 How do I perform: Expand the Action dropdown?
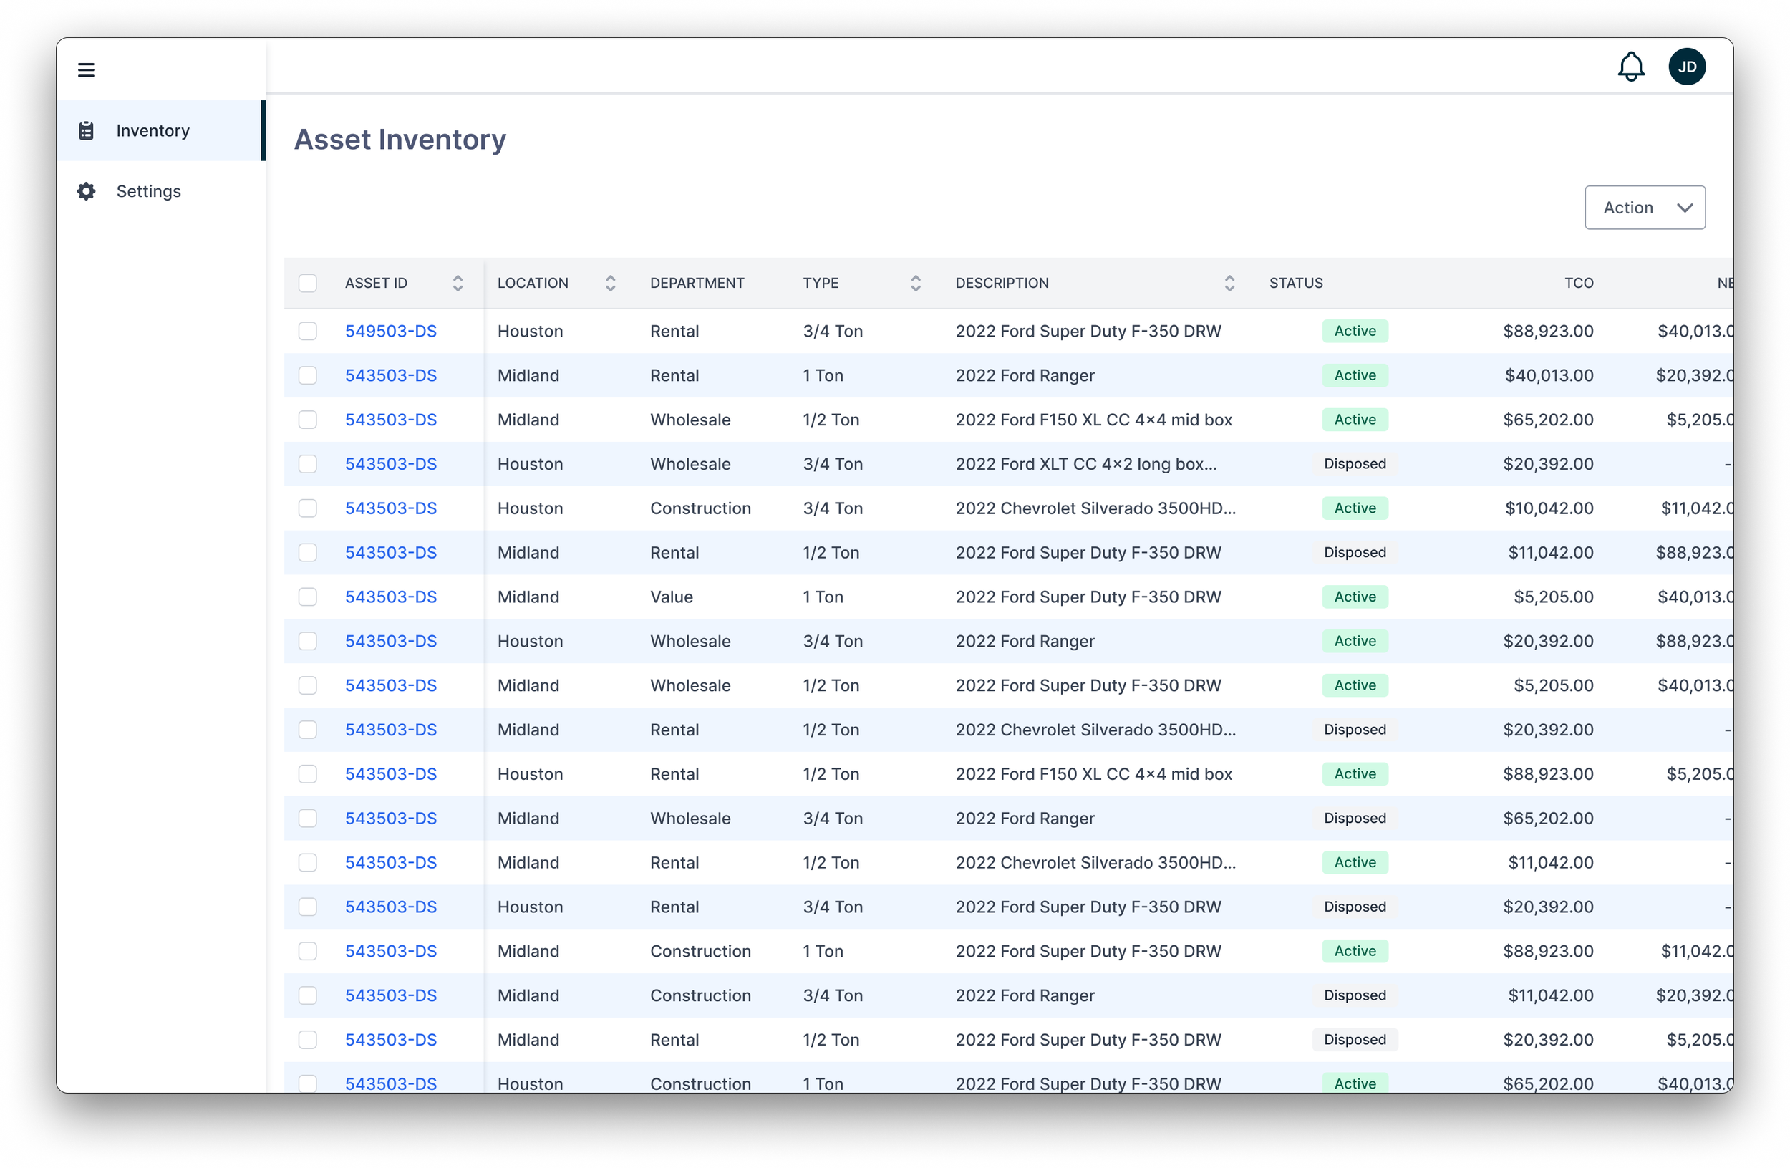tap(1644, 208)
